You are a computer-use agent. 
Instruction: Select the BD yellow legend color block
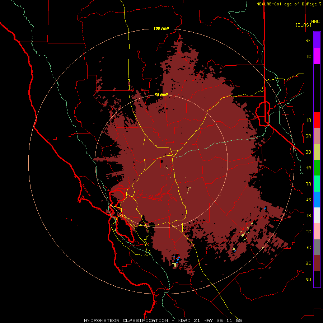tap(317, 152)
